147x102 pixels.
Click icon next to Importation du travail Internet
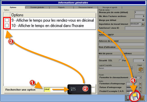[143, 24]
